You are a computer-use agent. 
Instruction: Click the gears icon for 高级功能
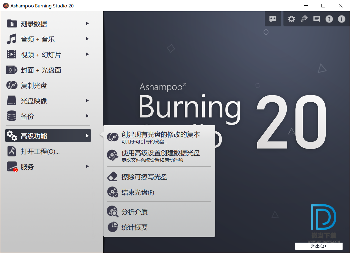tap(12, 136)
